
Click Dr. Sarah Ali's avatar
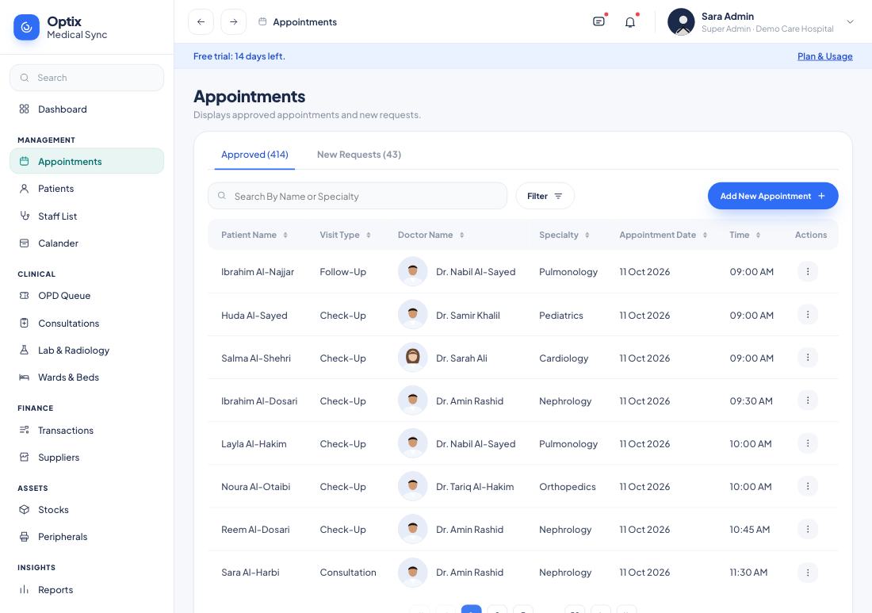click(x=413, y=357)
